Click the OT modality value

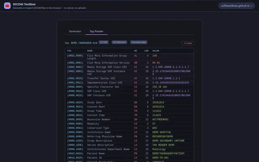[x=154, y=124]
